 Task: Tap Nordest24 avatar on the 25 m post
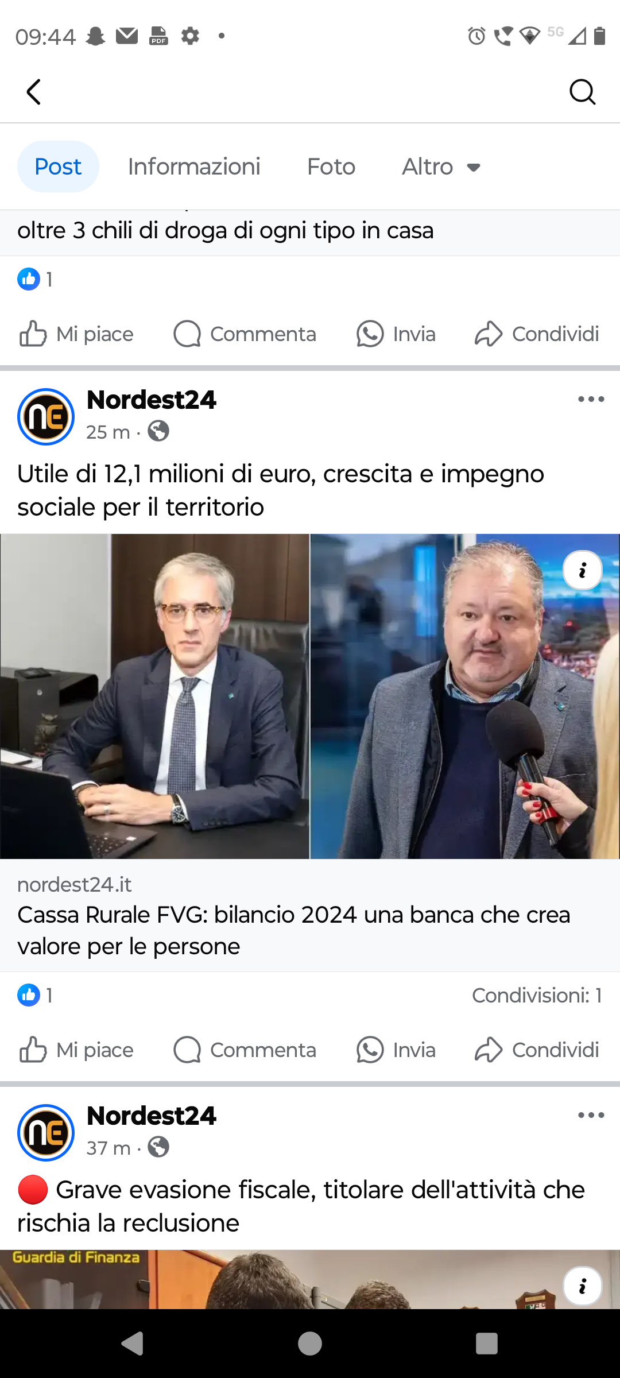coord(46,417)
